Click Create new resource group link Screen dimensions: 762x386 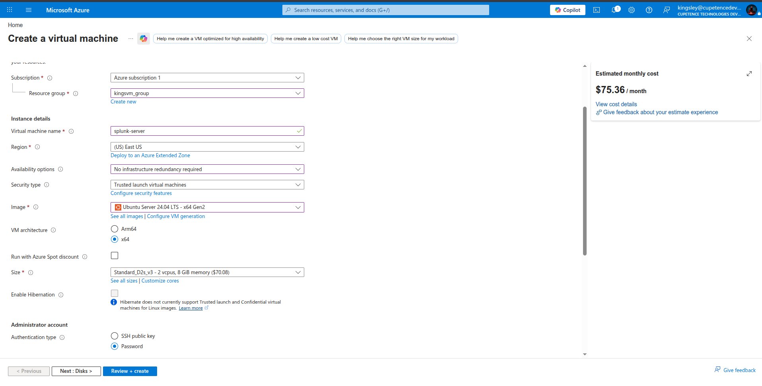(123, 102)
